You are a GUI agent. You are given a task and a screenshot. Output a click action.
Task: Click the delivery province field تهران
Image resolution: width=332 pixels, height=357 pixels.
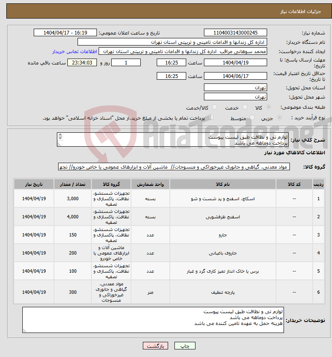click(235, 87)
